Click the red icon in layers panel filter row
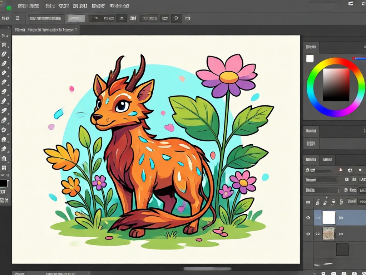The height and width of the screenshot is (275, 366). point(341,170)
